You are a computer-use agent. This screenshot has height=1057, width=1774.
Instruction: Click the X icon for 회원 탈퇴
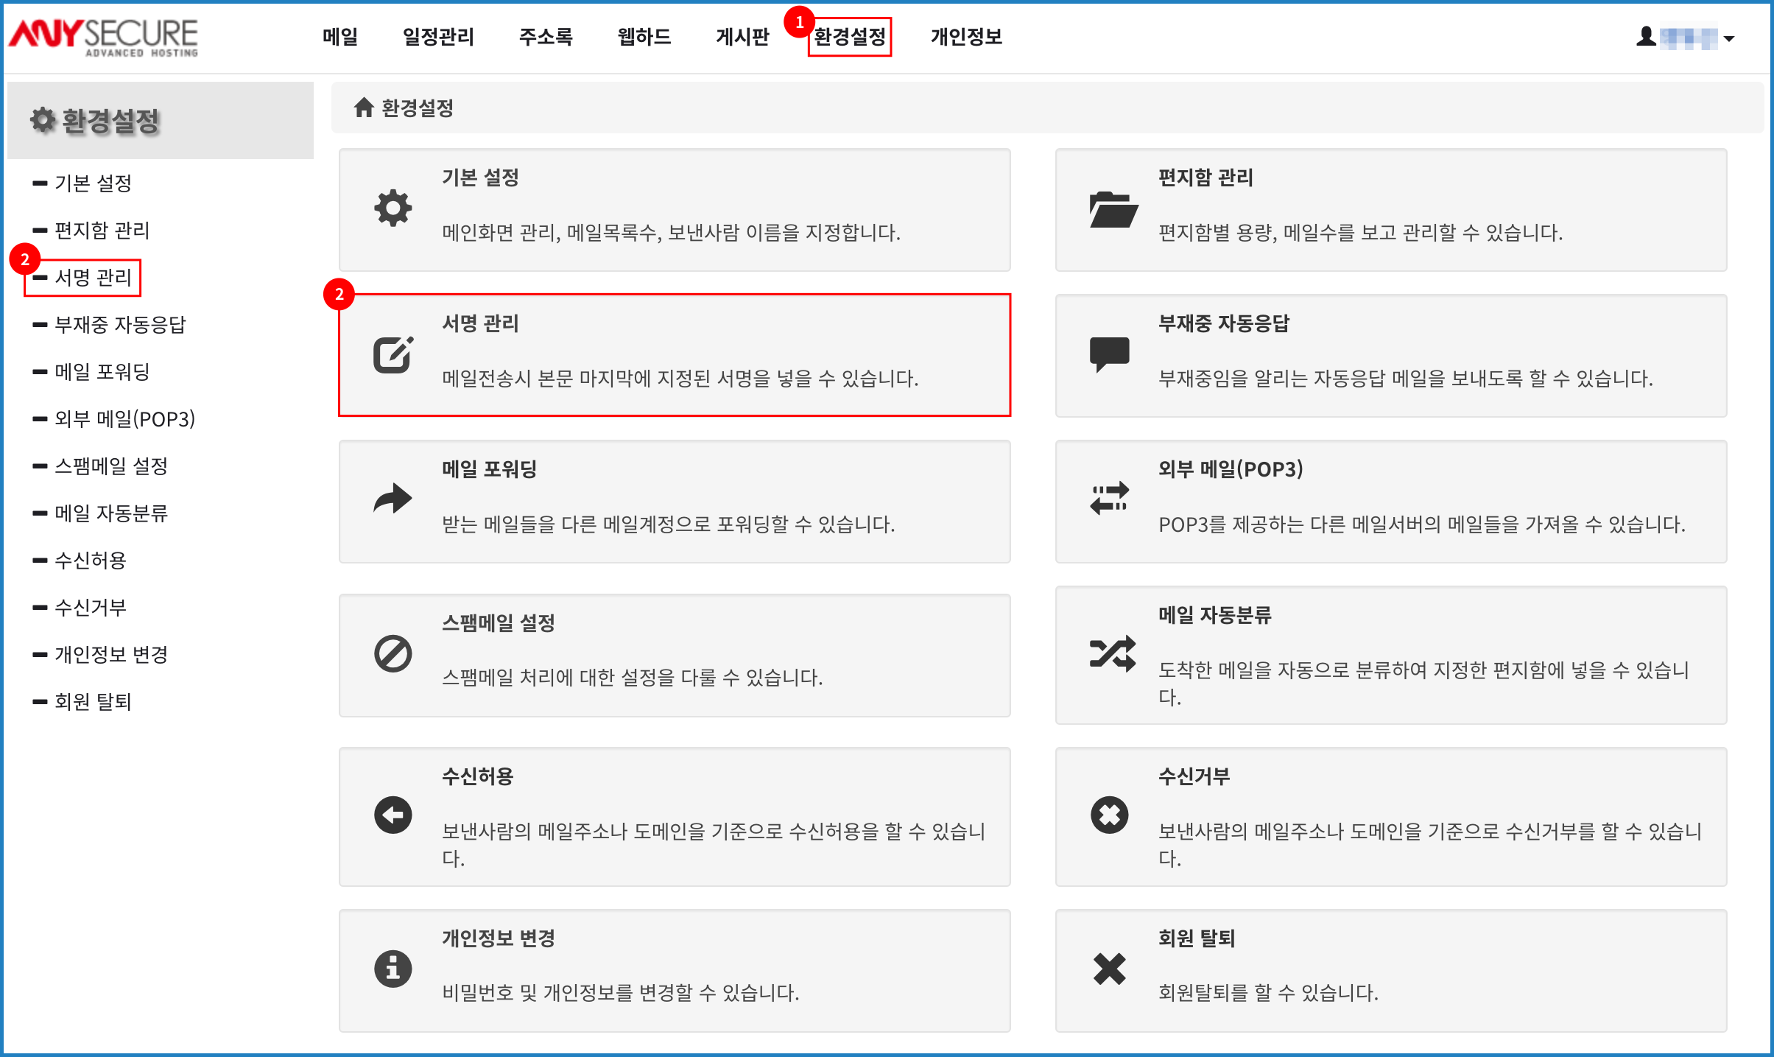coord(1109,969)
